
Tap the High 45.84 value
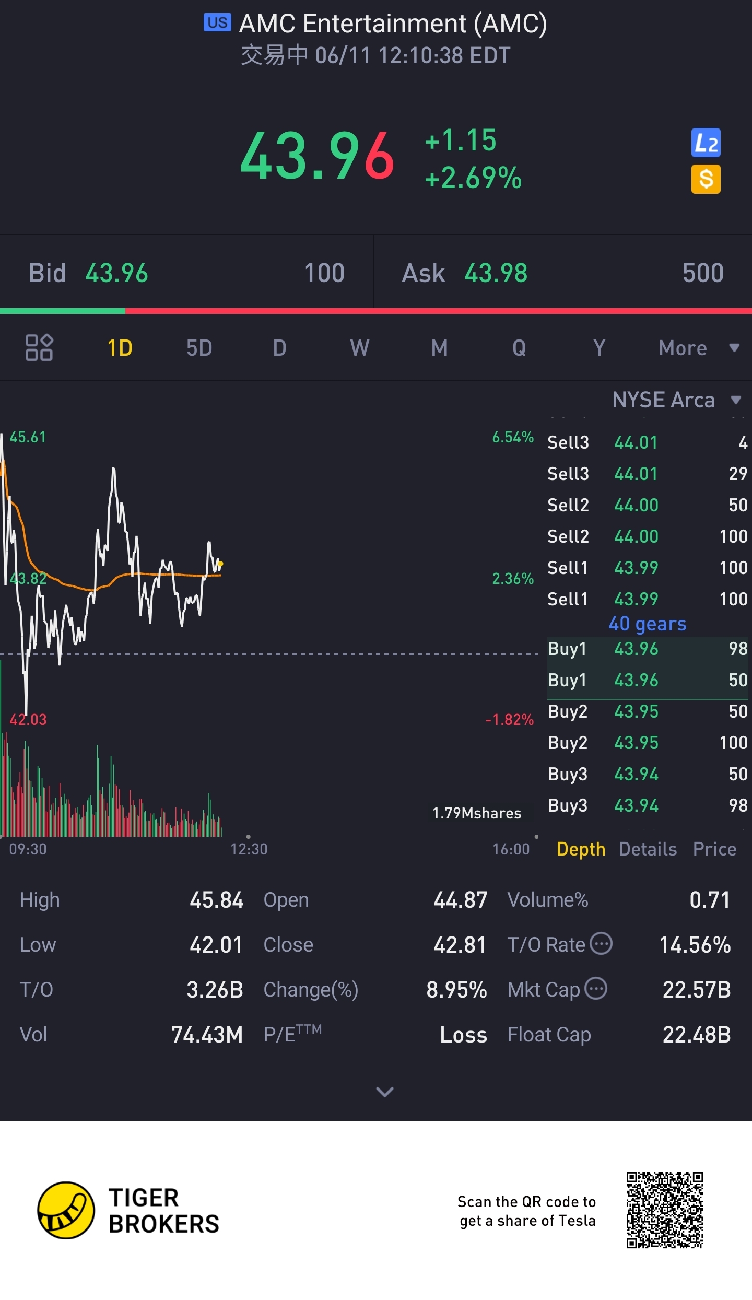(216, 900)
